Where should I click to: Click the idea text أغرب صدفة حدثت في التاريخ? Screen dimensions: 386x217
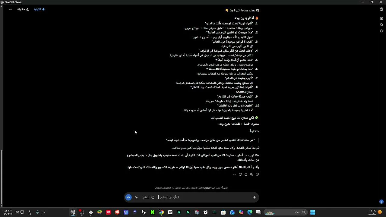(x=235, y=96)
